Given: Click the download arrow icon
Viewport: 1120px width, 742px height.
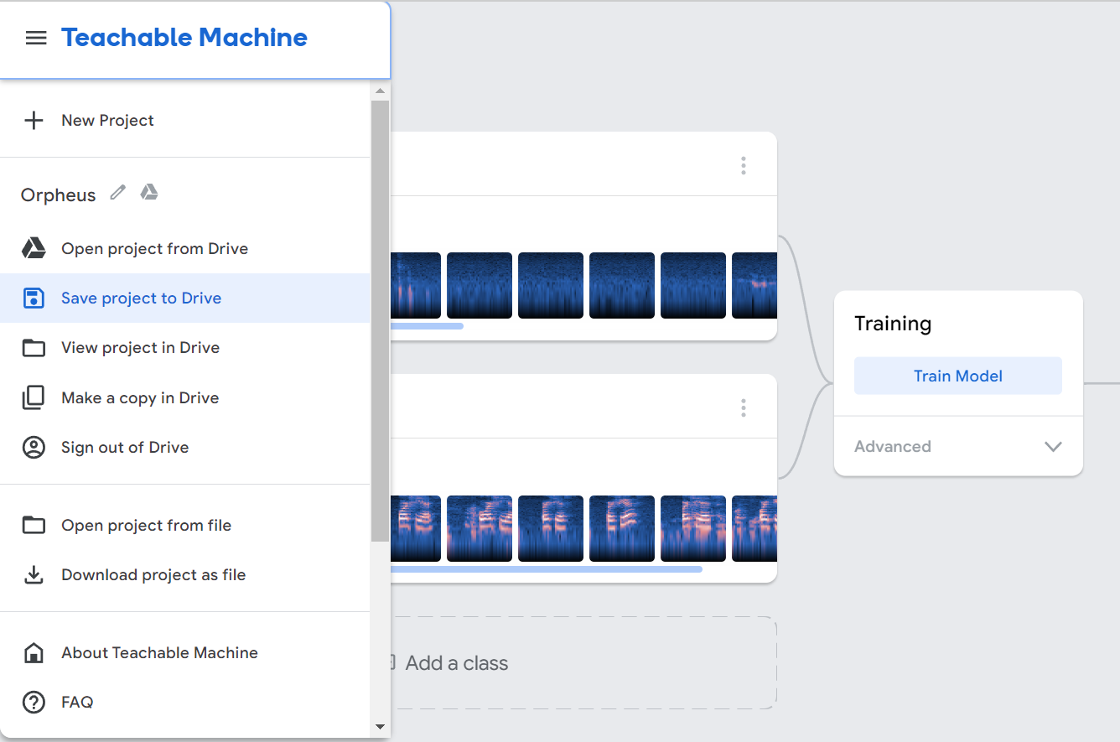Looking at the screenshot, I should (x=34, y=575).
